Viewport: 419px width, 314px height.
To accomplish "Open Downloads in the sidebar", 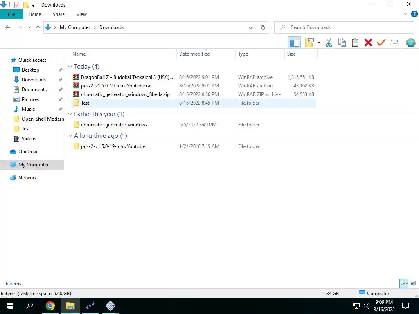I will click(34, 80).
